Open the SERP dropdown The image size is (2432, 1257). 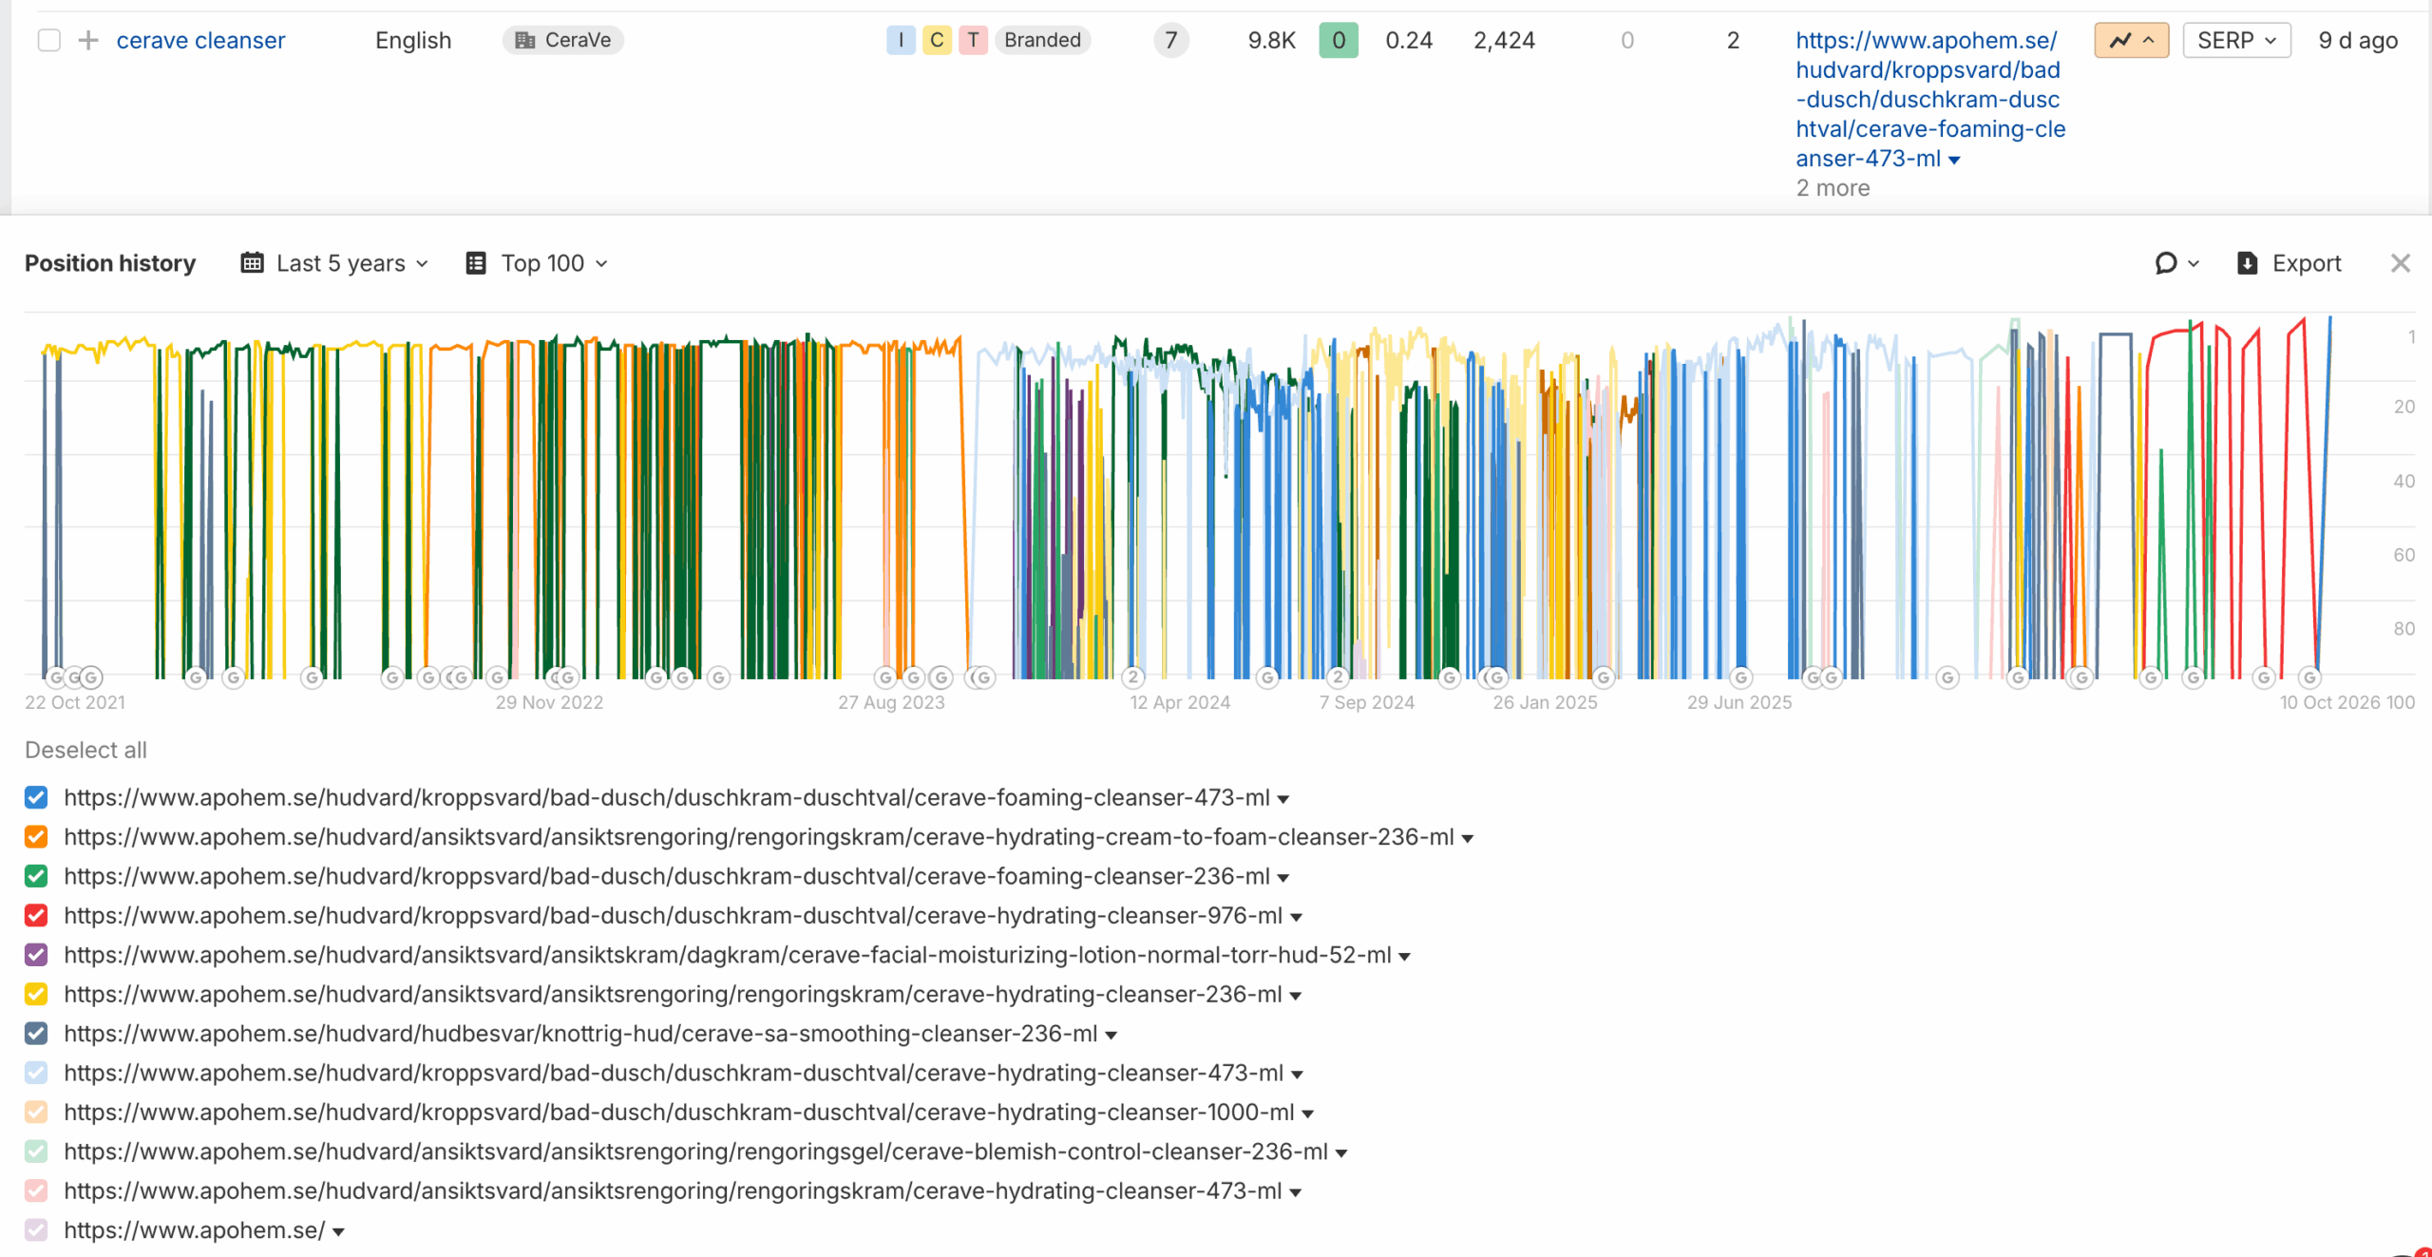(x=2236, y=41)
